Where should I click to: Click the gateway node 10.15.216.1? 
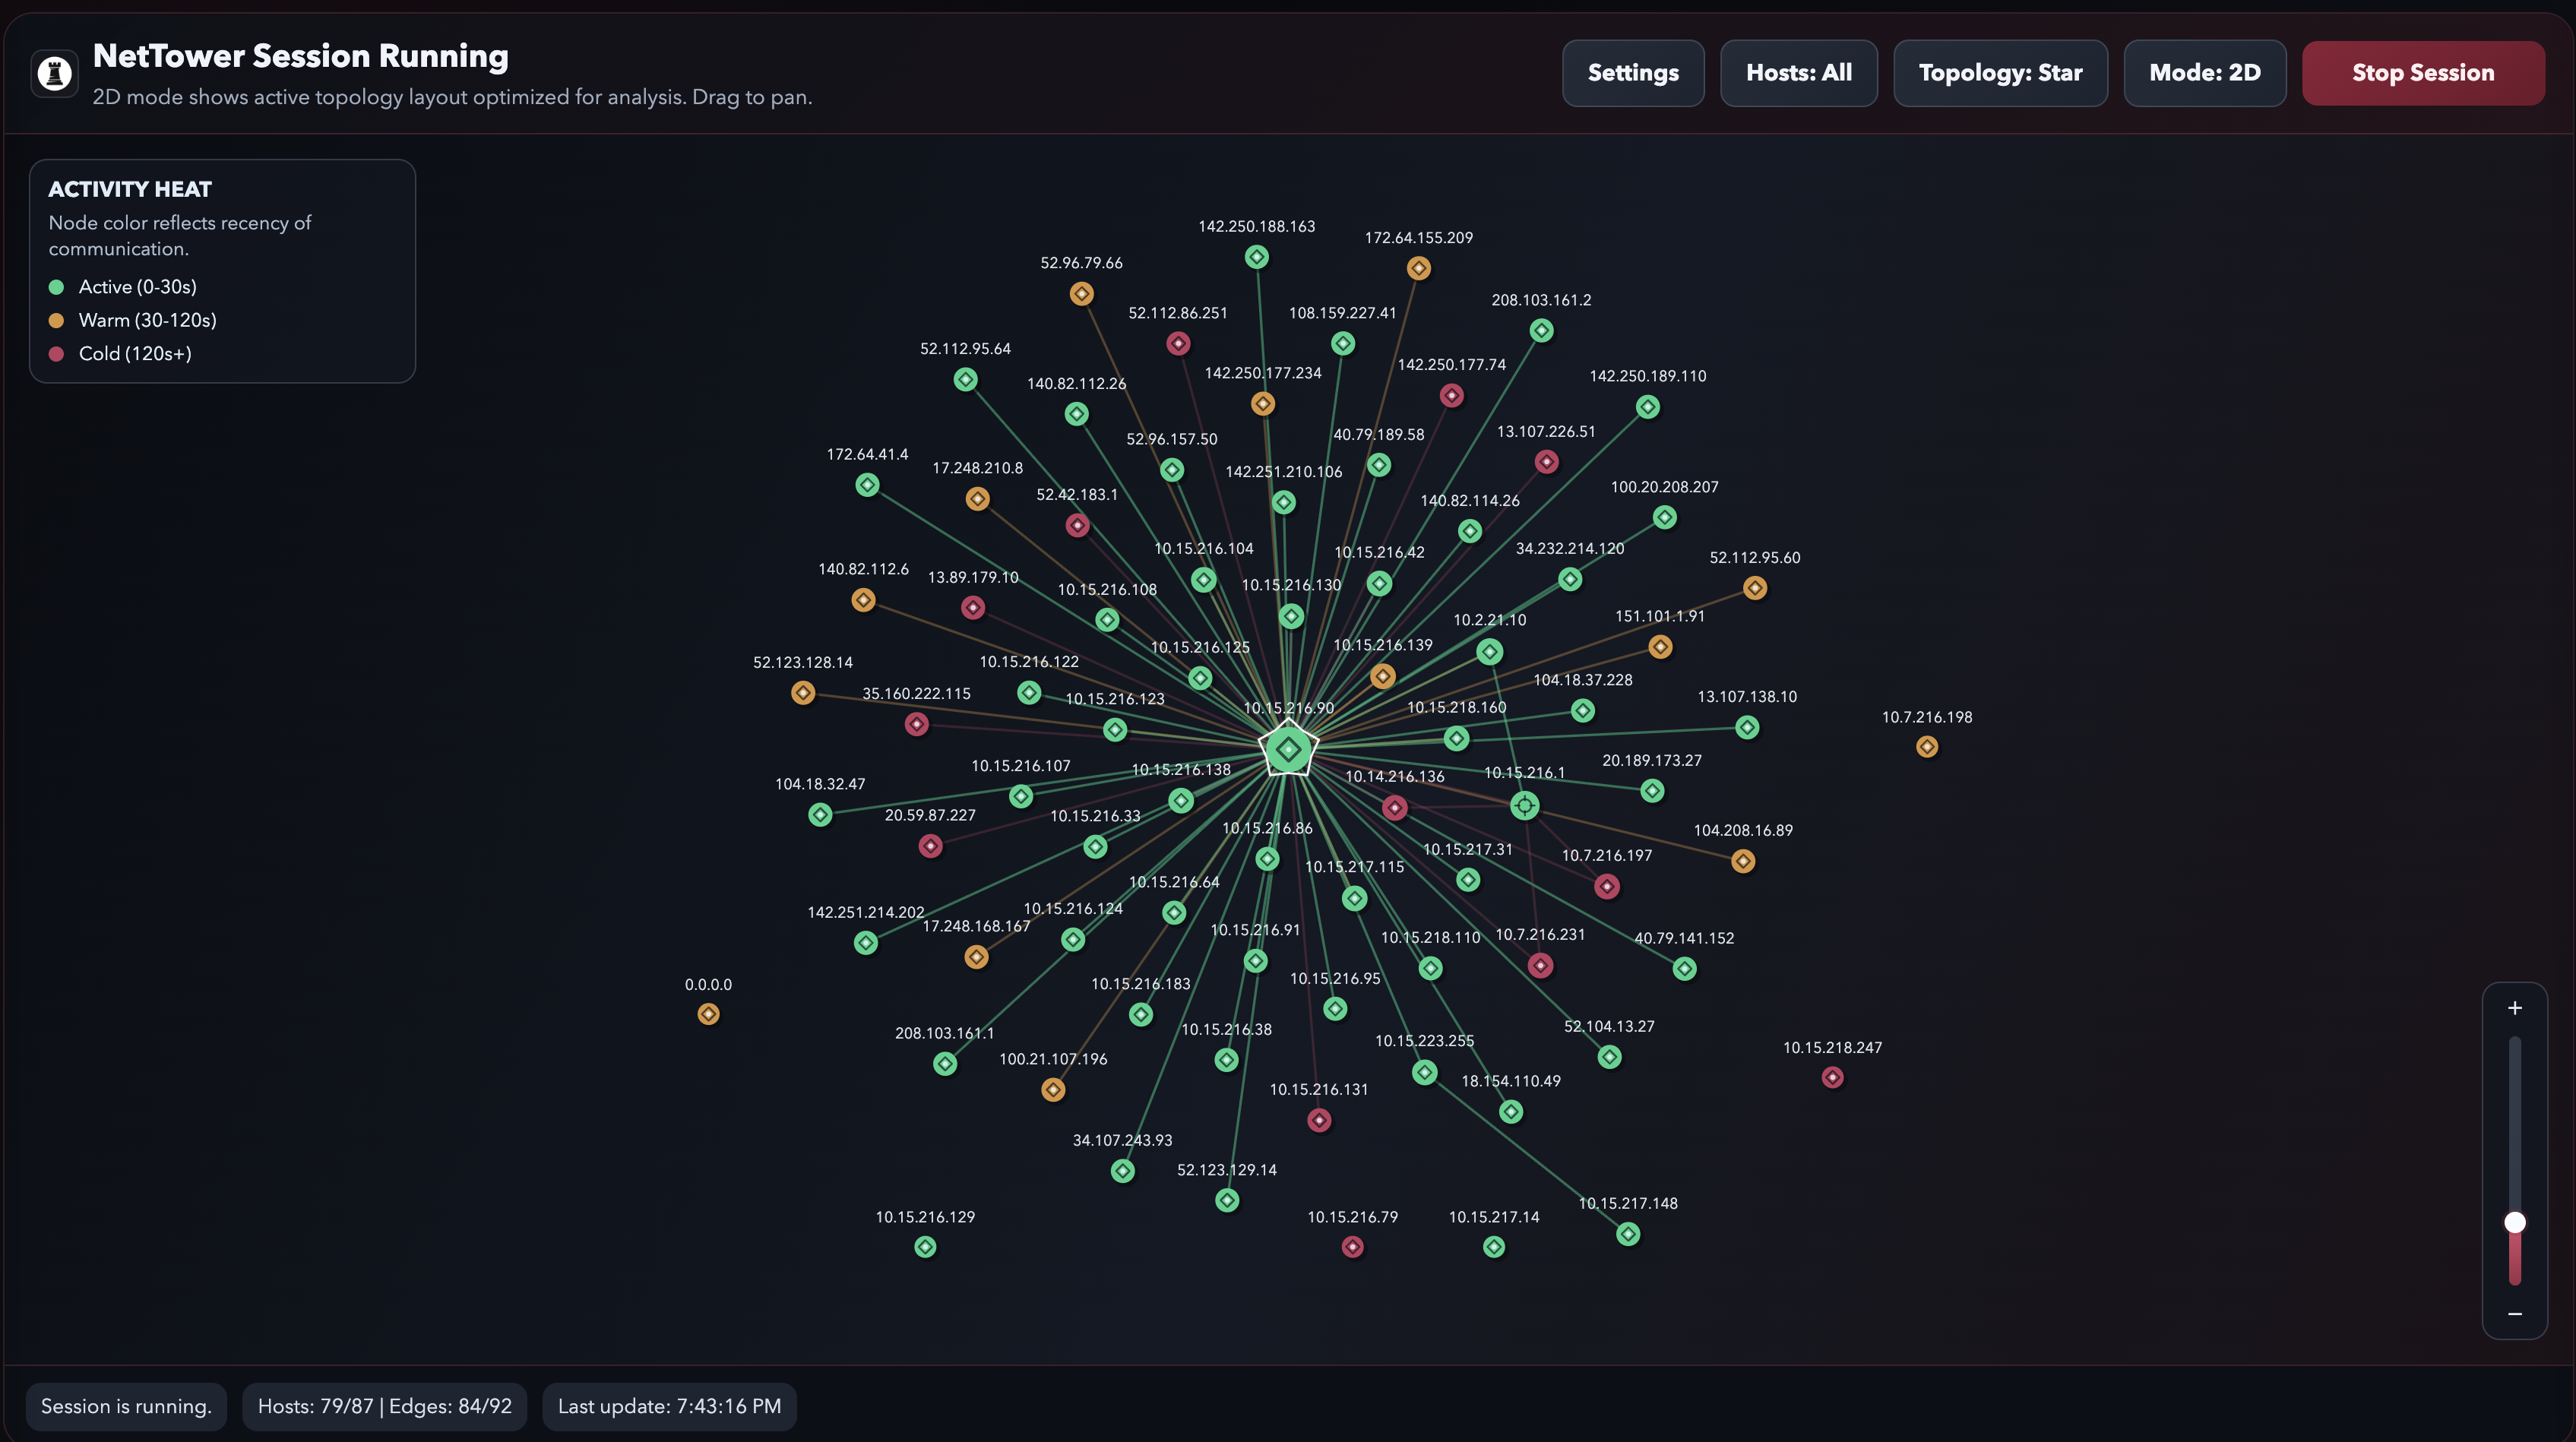1524,805
